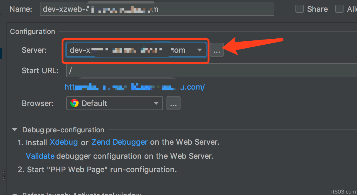Click Validate debugger configuration link
The width and height of the screenshot is (357, 195).
click(40, 156)
